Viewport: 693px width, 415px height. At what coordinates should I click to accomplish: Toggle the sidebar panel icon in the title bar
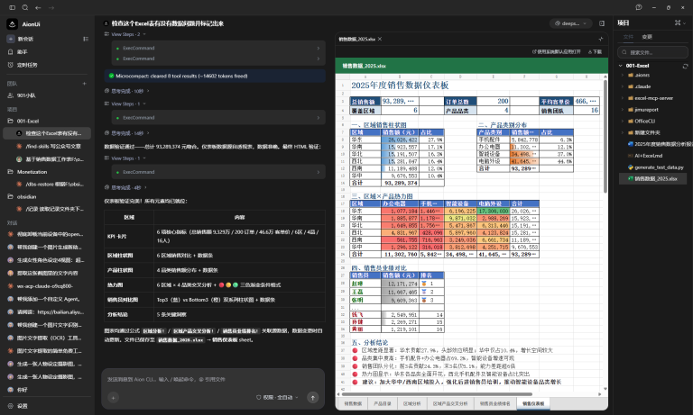13,7
